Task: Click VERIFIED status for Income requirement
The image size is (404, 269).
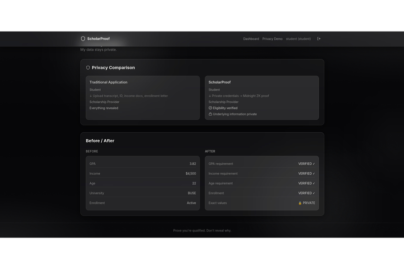Action: pyautogui.click(x=307, y=173)
